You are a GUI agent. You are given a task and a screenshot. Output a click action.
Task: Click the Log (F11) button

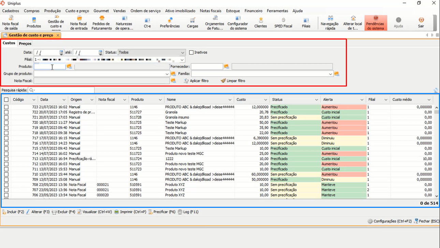click(188, 212)
